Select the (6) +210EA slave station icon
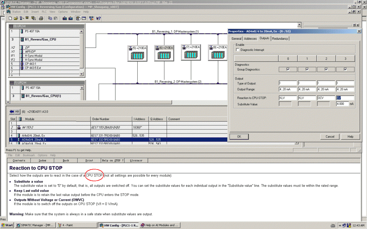 point(164,53)
